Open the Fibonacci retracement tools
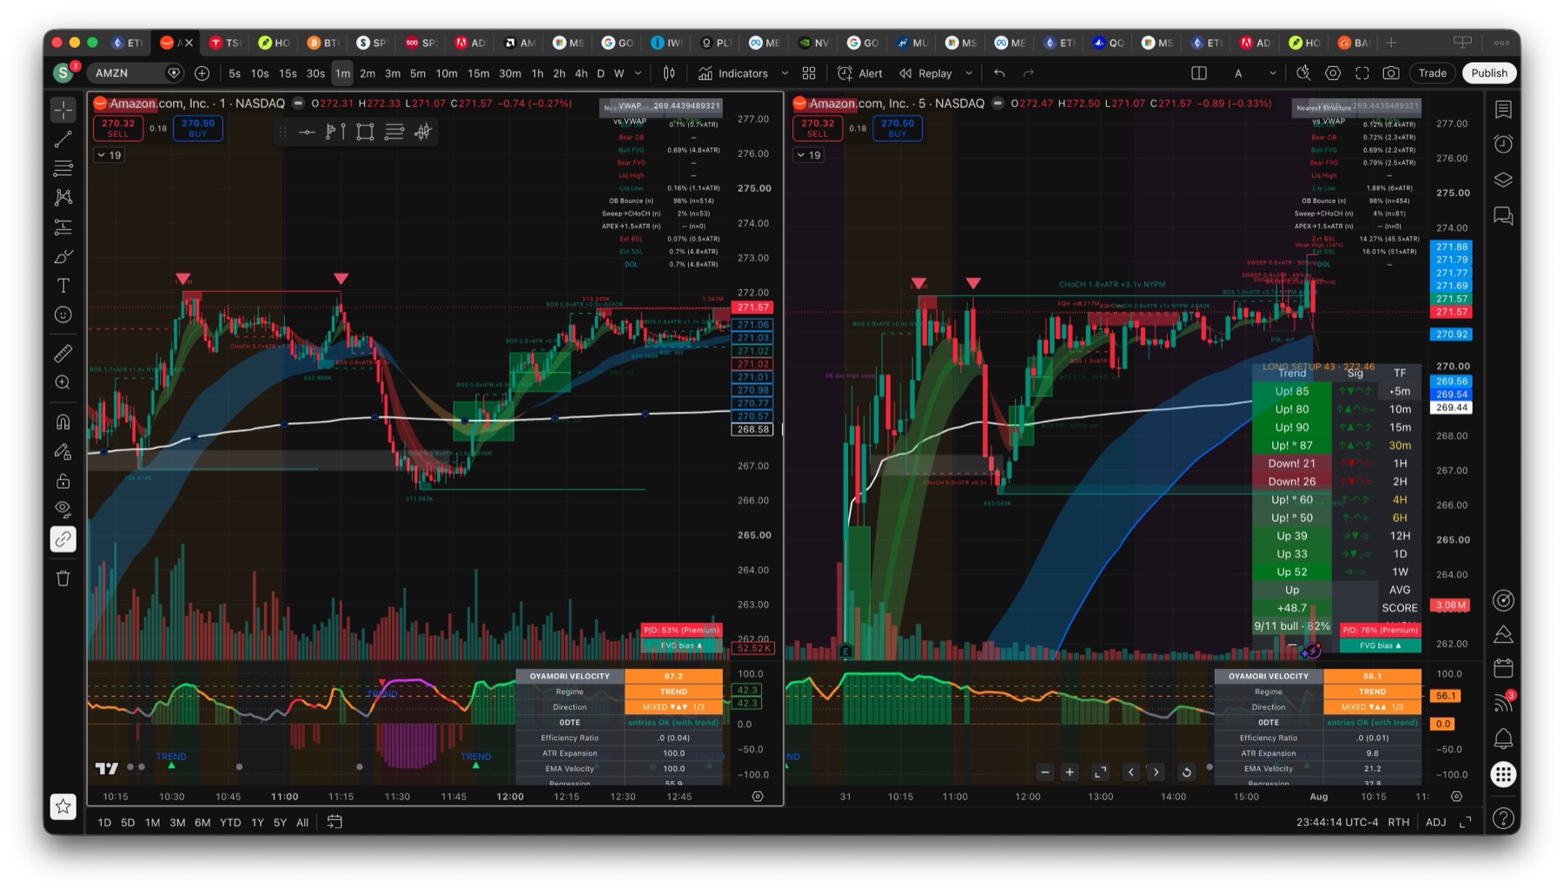The width and height of the screenshot is (1564, 892). (63, 168)
